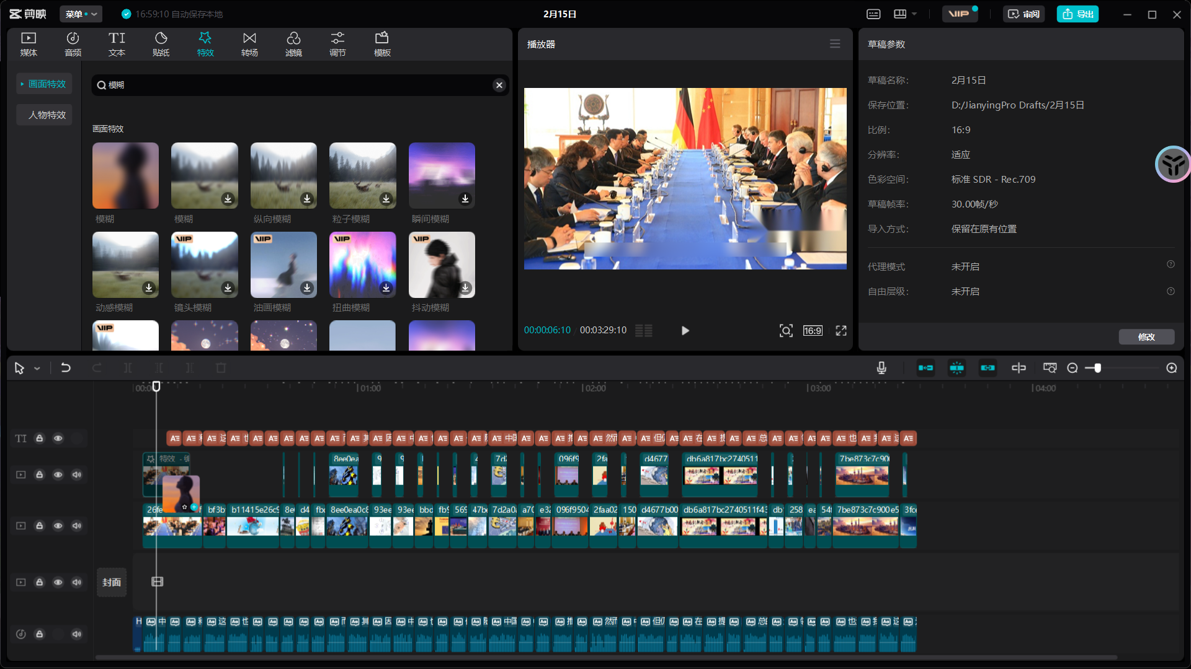Viewport: 1191px width, 669px height.
Task: Download the 瞬间模糊 effect
Action: click(465, 199)
